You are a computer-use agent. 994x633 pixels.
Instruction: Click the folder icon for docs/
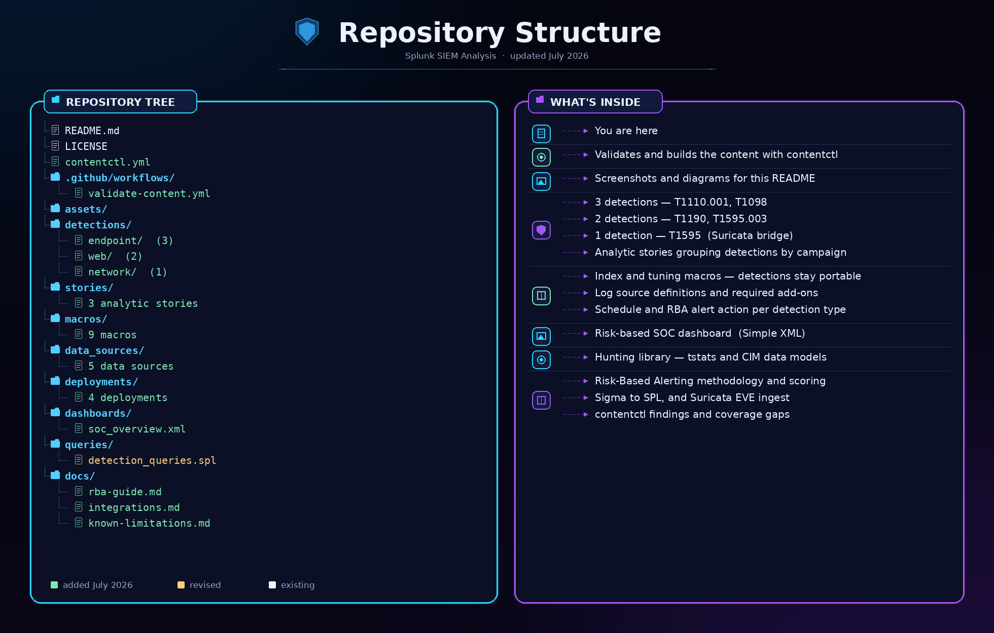tap(55, 474)
